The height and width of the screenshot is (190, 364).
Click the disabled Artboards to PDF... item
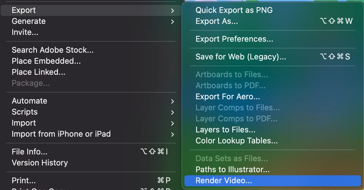[x=272, y=85]
